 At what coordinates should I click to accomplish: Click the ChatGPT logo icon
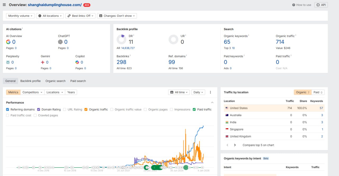(60, 42)
